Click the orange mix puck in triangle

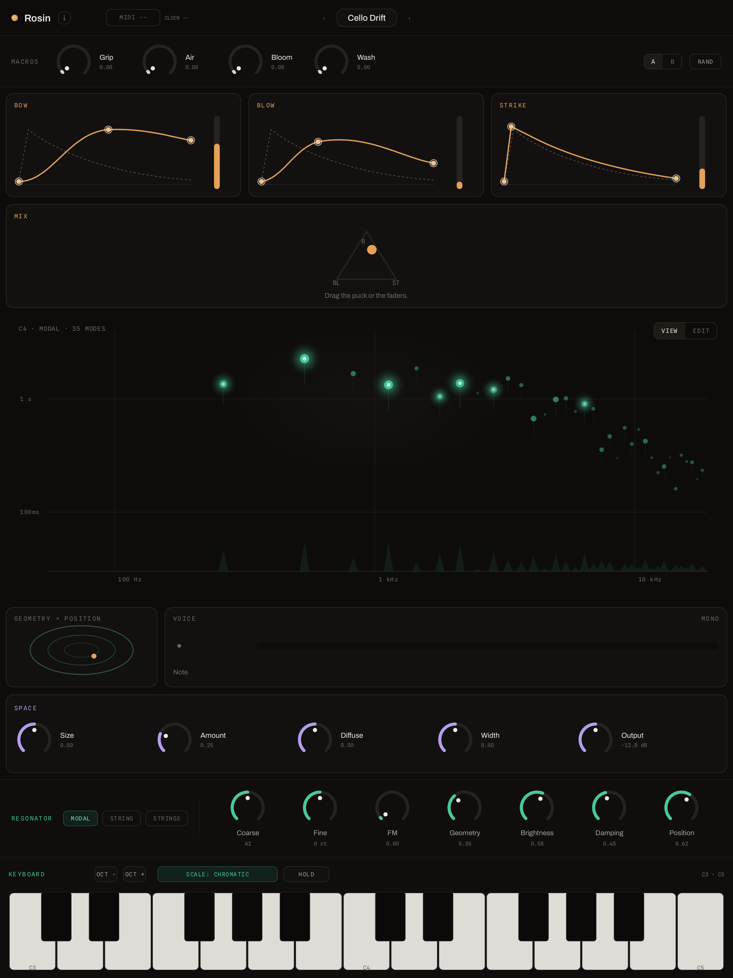pos(372,250)
